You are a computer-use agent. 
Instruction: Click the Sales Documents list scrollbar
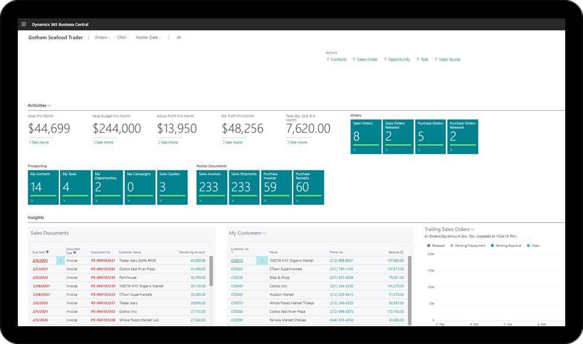tap(211, 273)
